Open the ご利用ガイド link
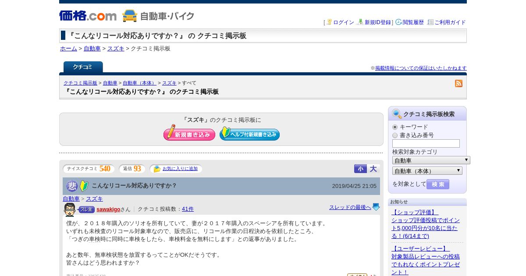 pyautogui.click(x=450, y=22)
